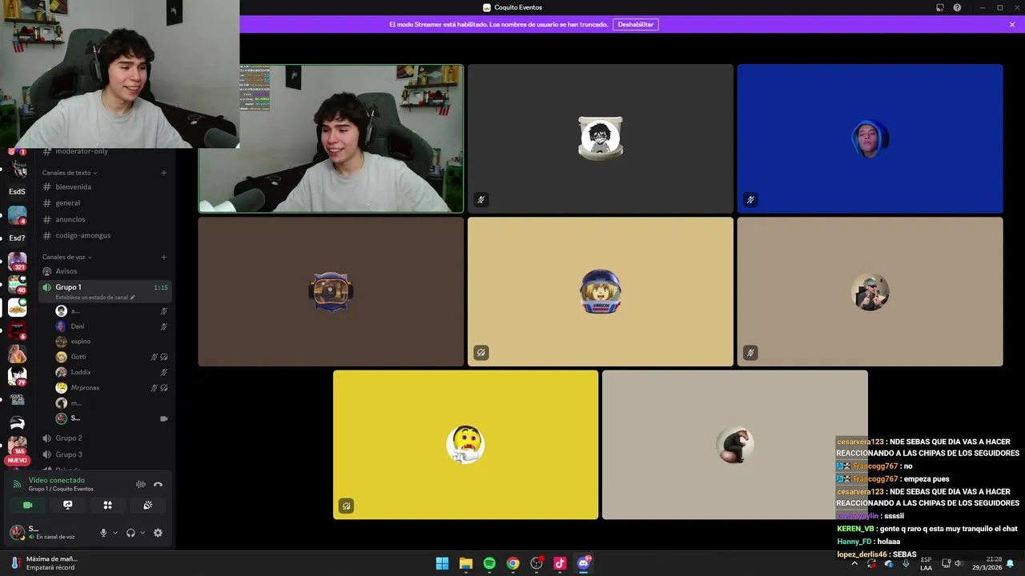Add a channel to Canales de texto
Image resolution: width=1025 pixels, height=576 pixels.
[163, 173]
